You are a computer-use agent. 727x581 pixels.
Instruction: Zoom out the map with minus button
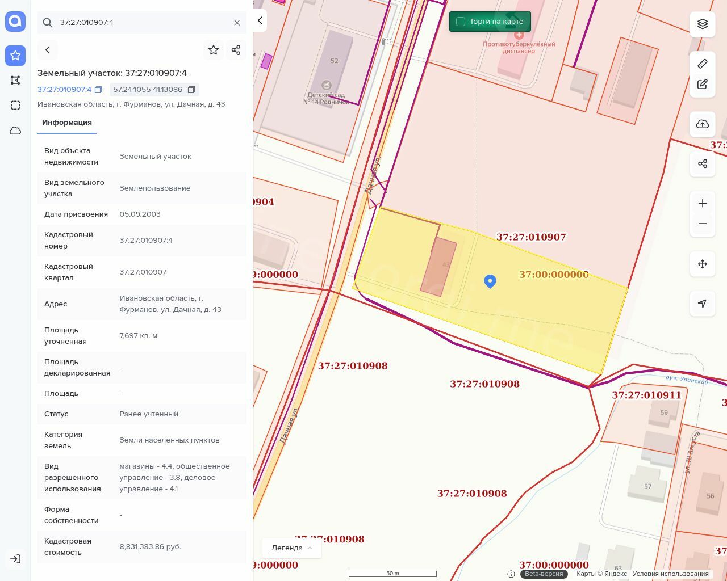point(703,224)
